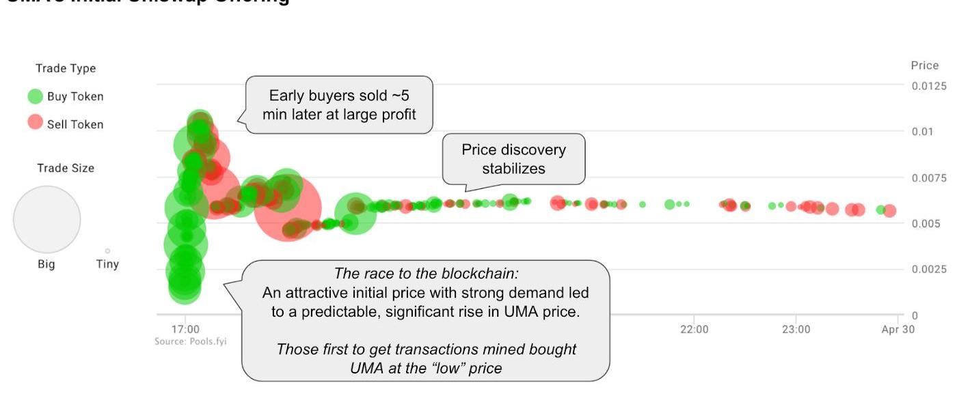Click the largest red sell bubble

pyautogui.click(x=288, y=208)
